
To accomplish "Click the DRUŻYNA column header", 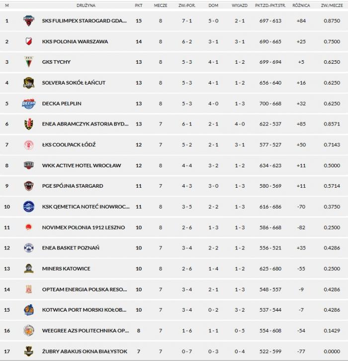I will (86, 5).
